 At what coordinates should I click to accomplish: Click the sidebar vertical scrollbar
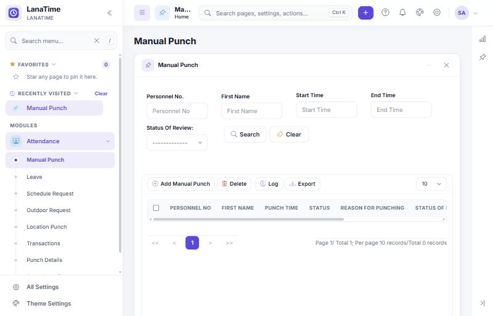pos(120,156)
